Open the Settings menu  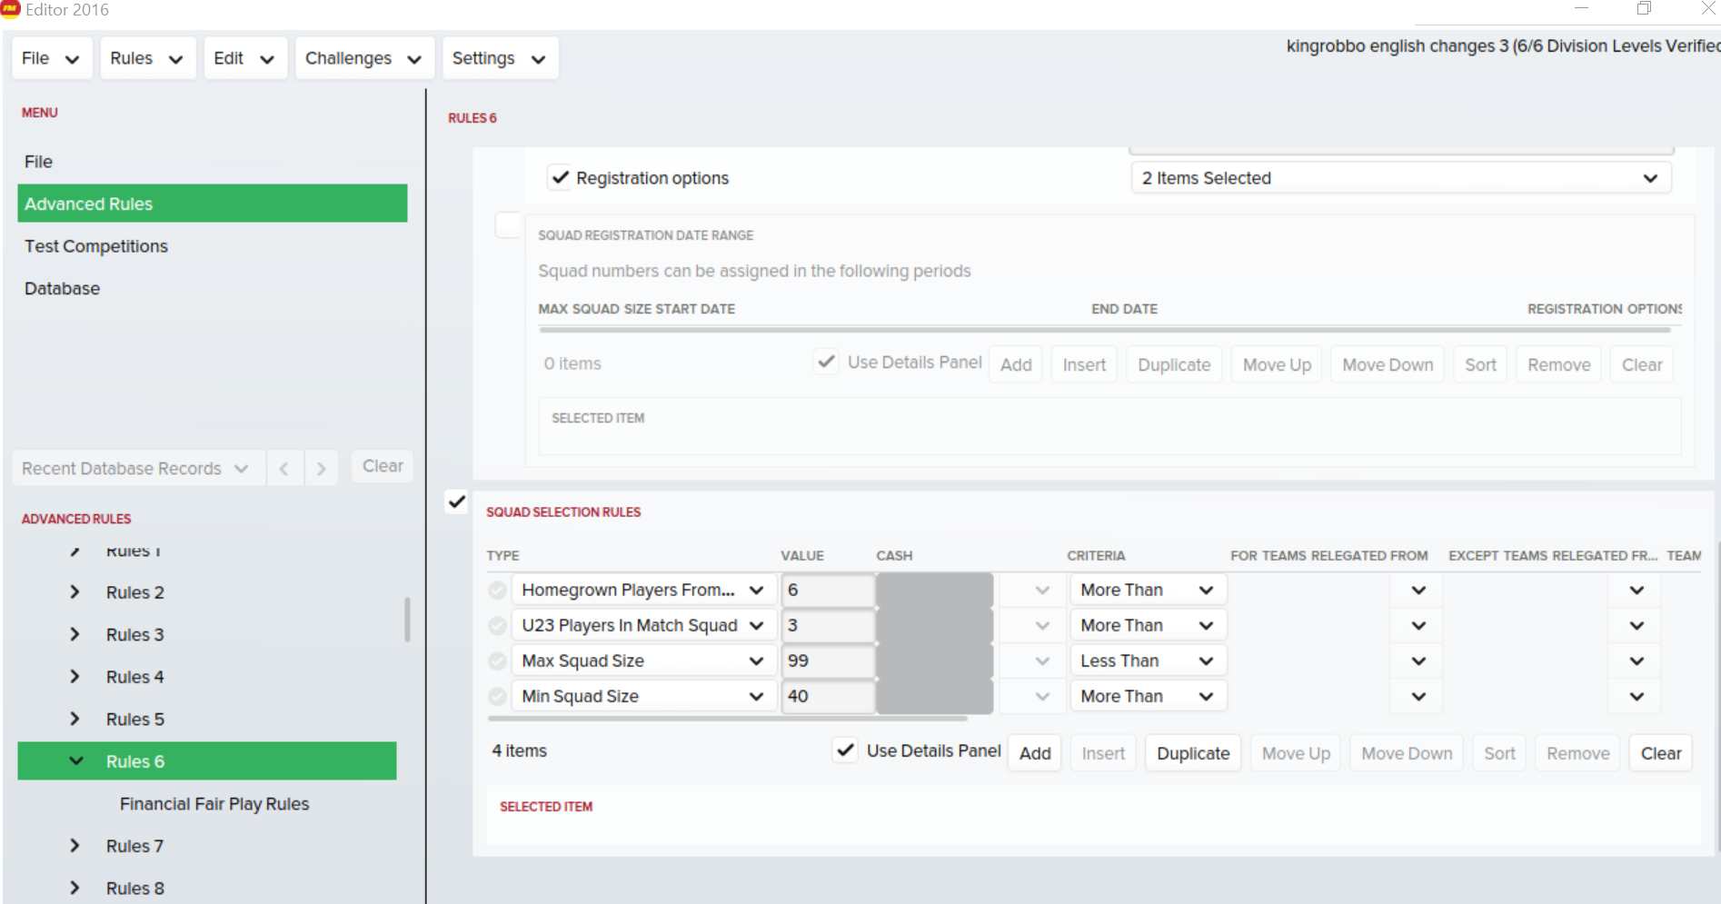500,58
